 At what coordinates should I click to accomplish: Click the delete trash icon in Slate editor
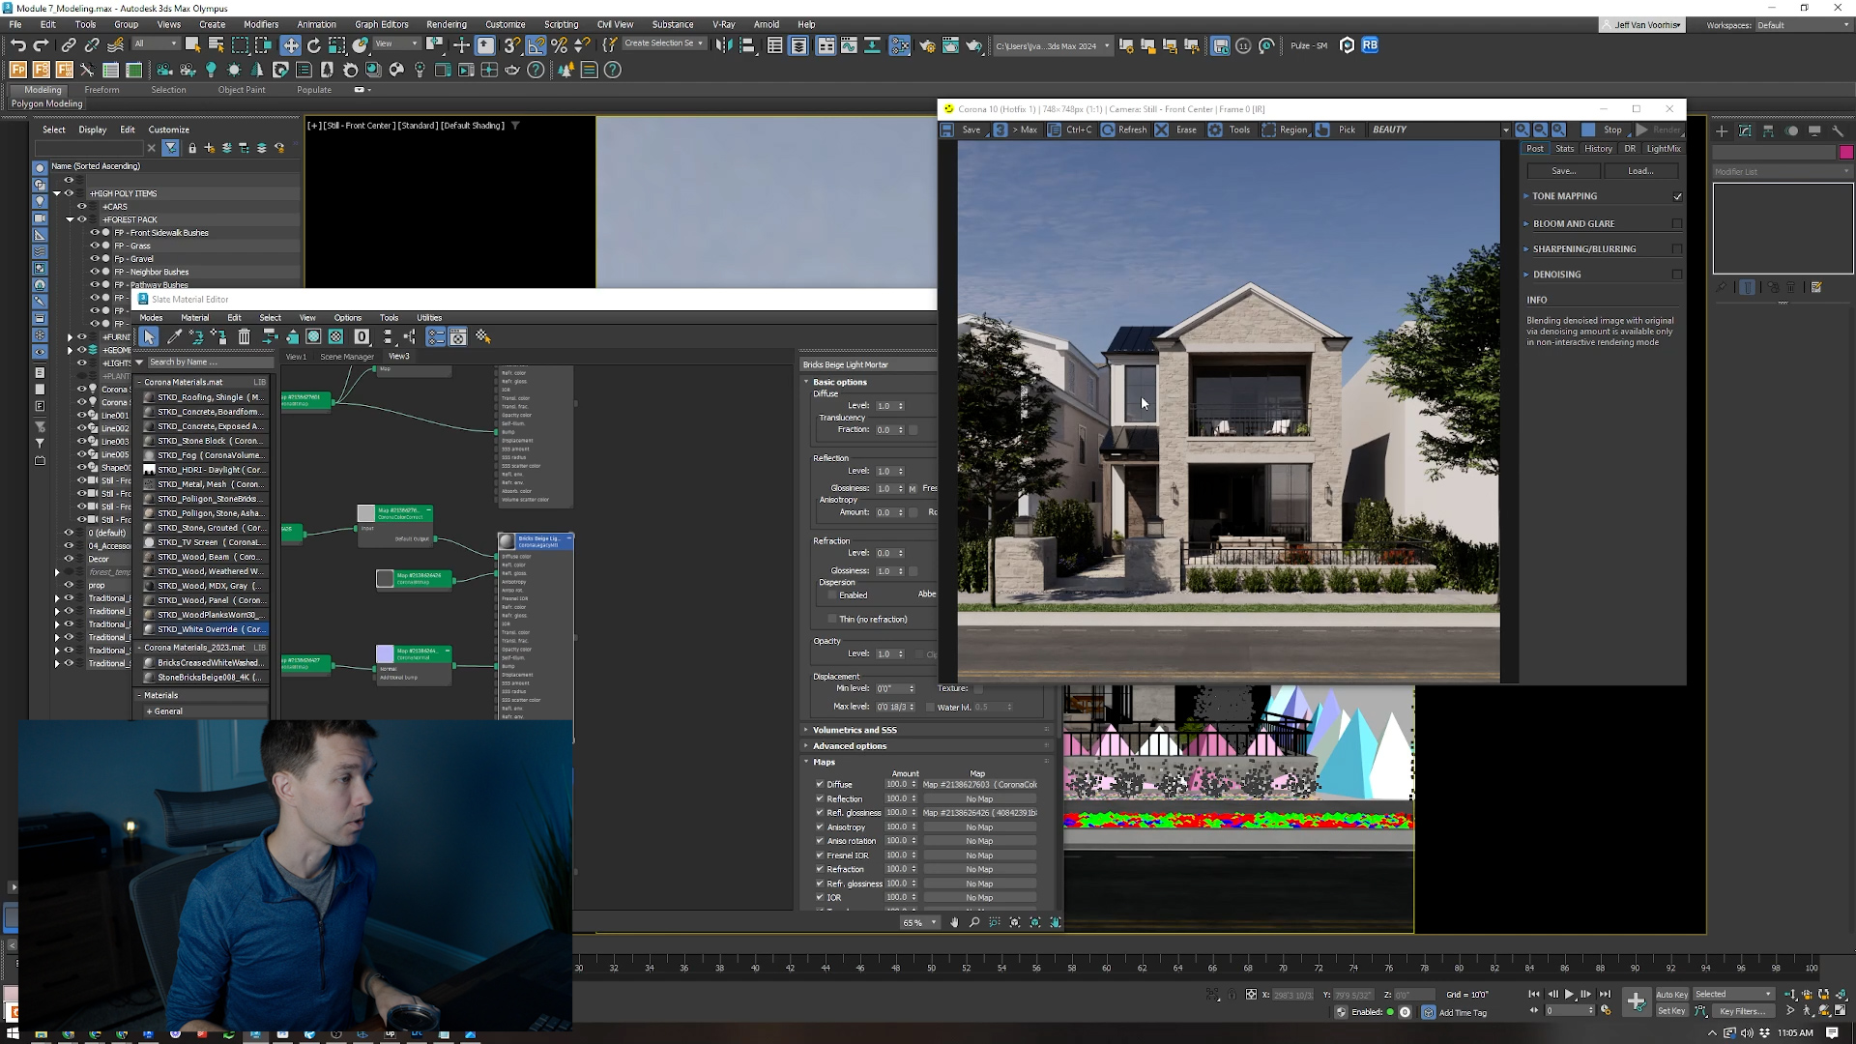(x=245, y=336)
